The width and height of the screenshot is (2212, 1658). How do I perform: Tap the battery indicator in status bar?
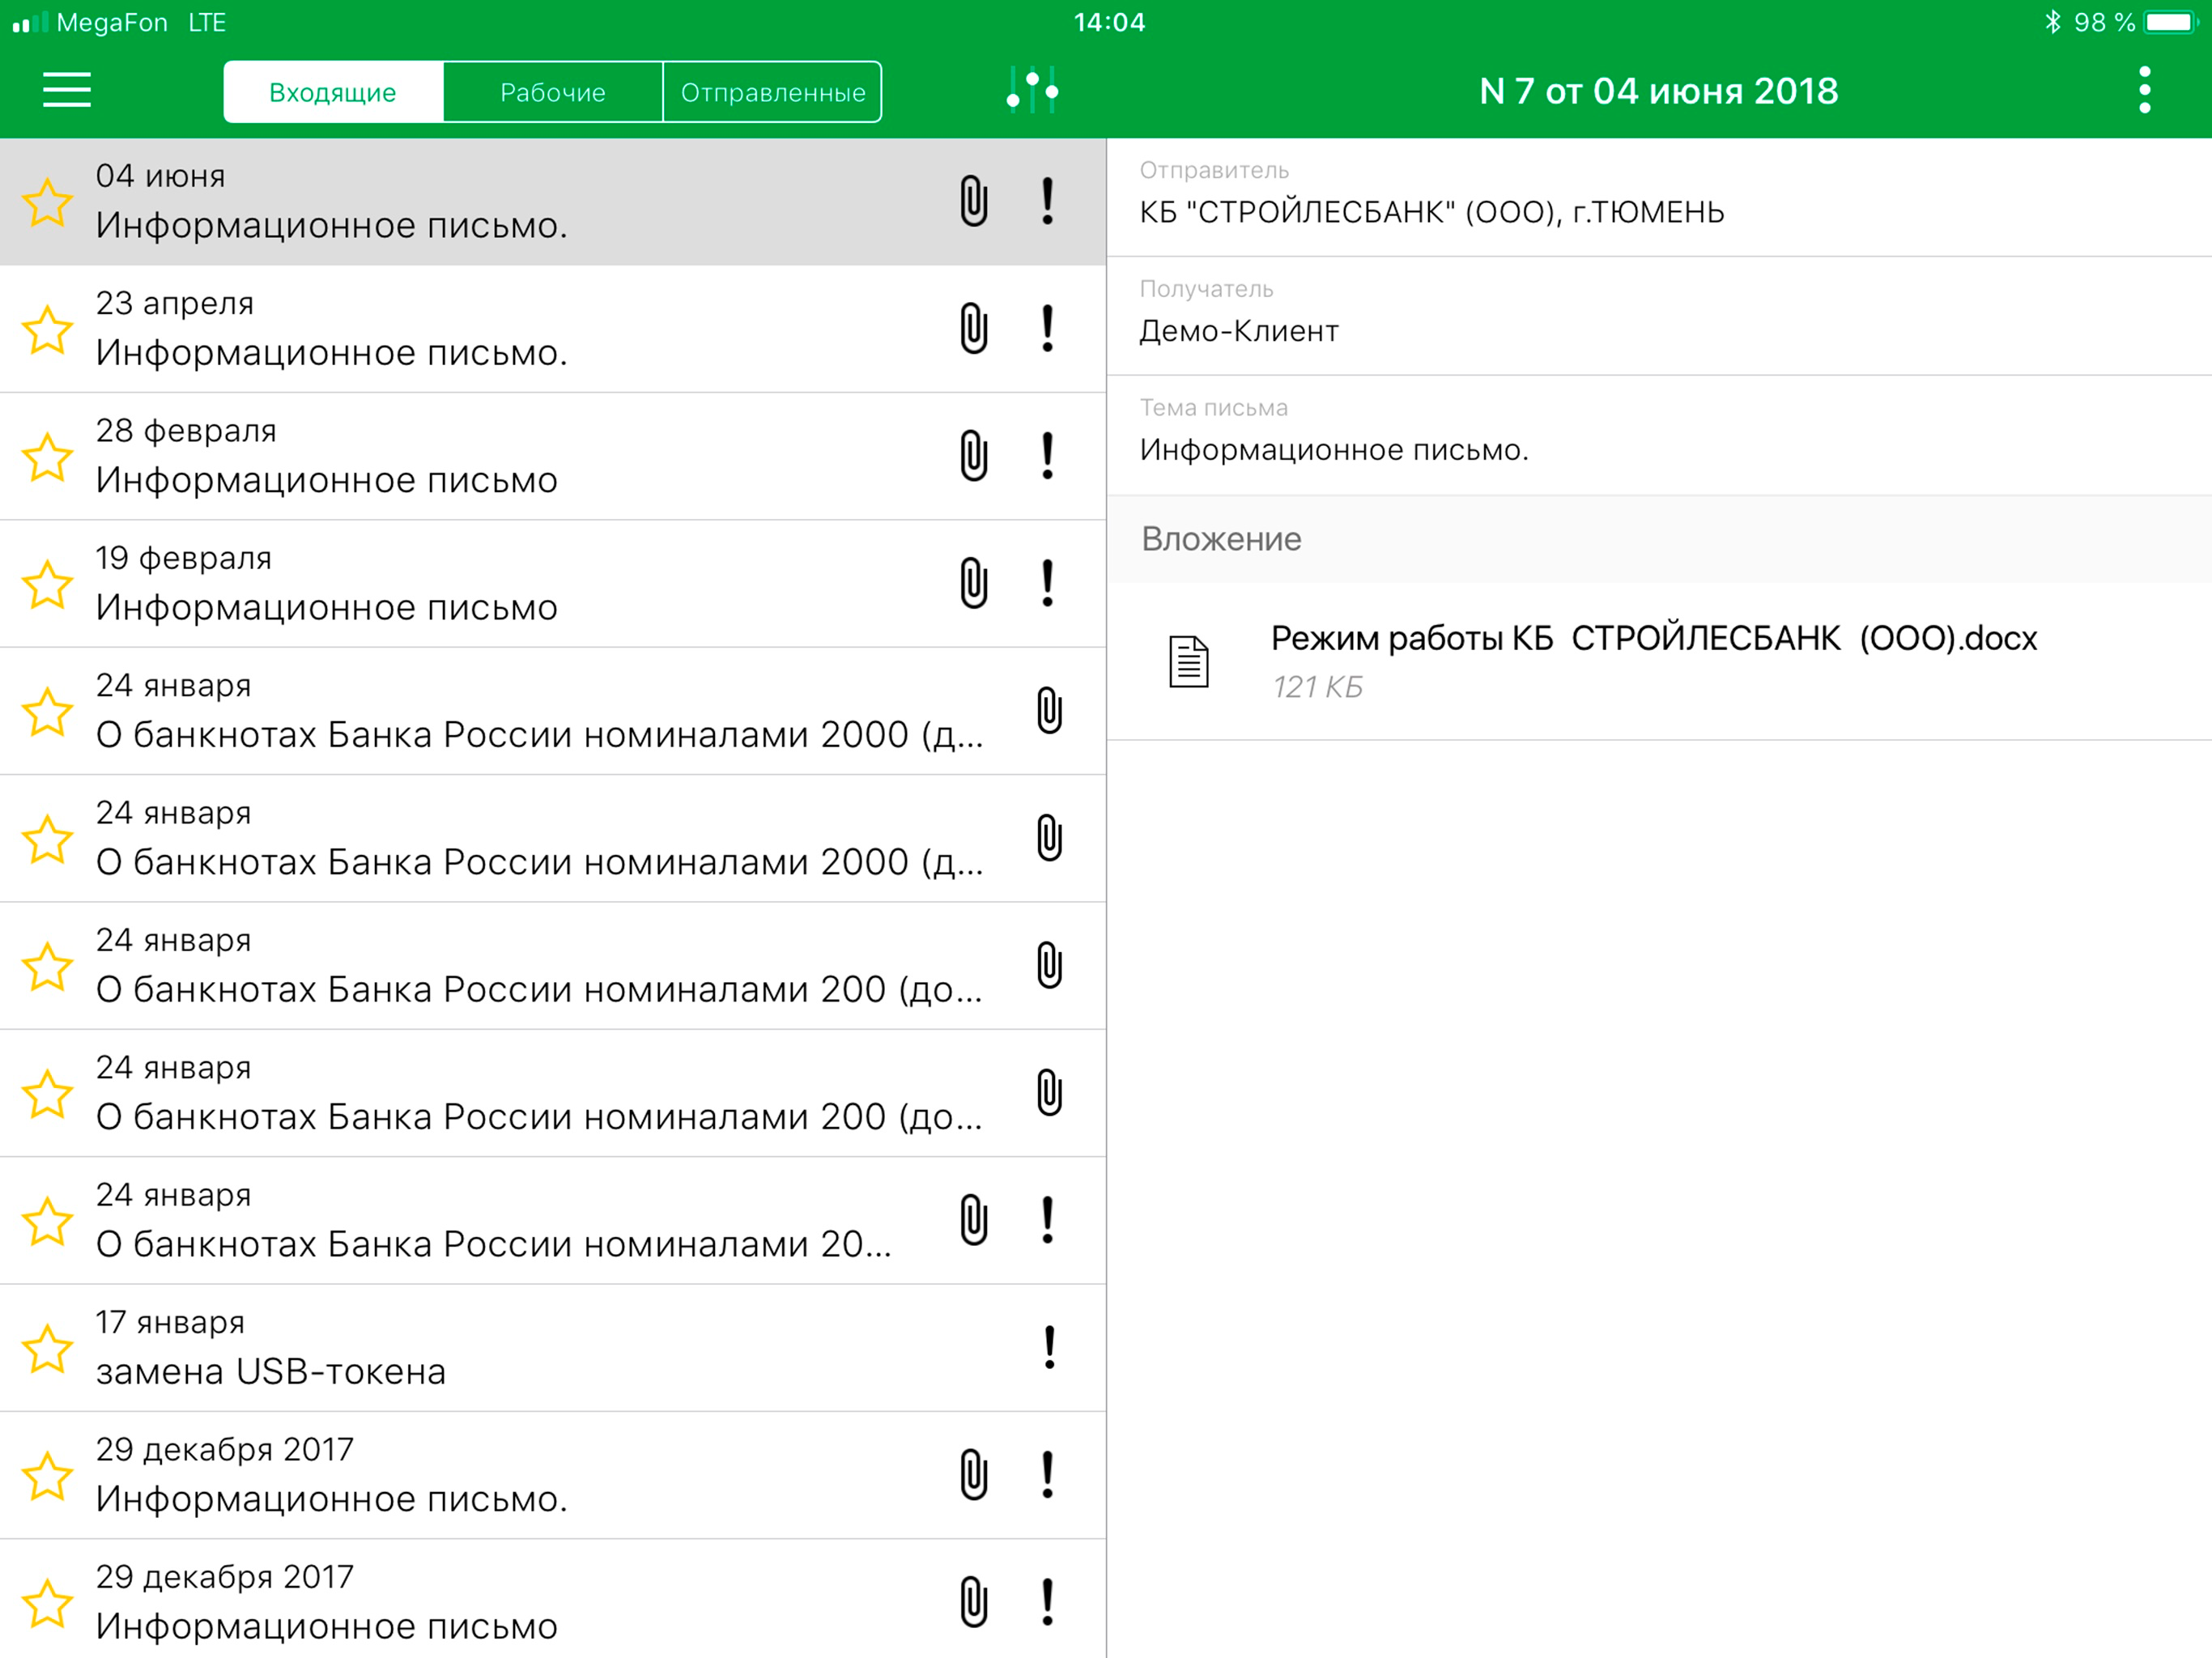(2169, 22)
